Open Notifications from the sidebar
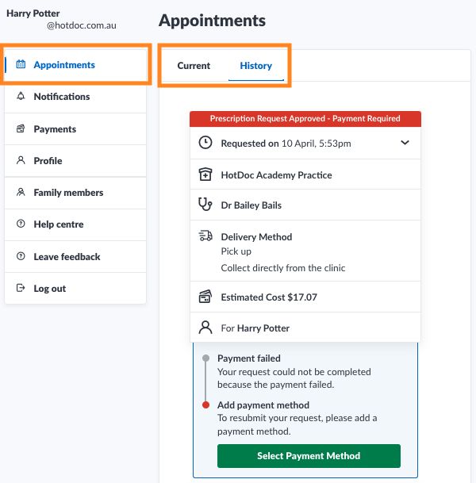The width and height of the screenshot is (476, 483). click(62, 97)
